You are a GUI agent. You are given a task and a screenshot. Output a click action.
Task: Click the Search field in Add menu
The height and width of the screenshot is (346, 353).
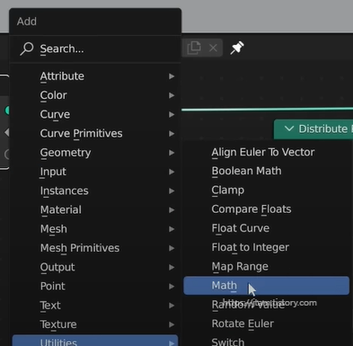tap(95, 49)
